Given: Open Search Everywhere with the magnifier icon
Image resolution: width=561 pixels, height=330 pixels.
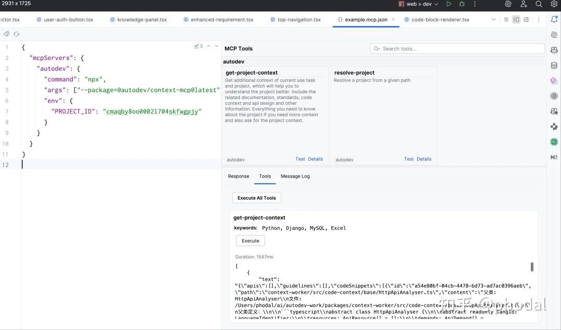Looking at the screenshot, I should pos(539,4).
